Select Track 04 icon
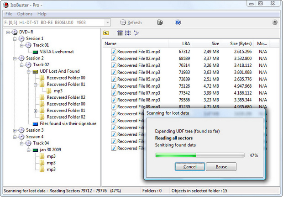283x197 pixels. coord(28,143)
